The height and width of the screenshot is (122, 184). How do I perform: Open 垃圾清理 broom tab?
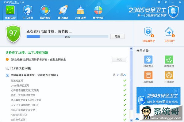pos(80,12)
